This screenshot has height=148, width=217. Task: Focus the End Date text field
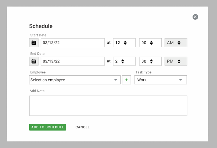(x=73, y=61)
